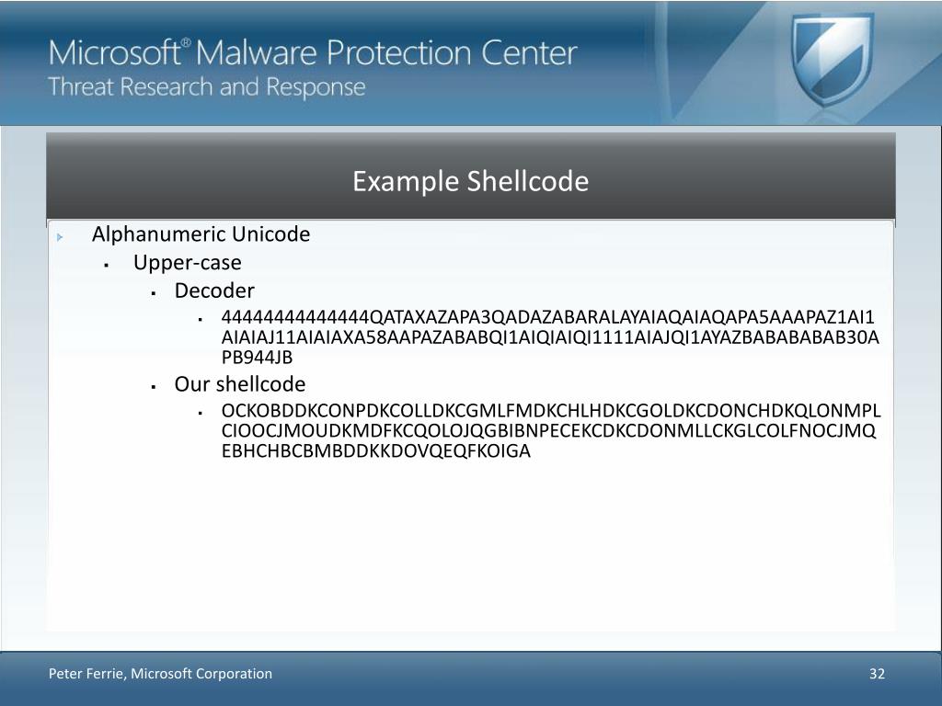Click the Our shellcode list item

240,384
